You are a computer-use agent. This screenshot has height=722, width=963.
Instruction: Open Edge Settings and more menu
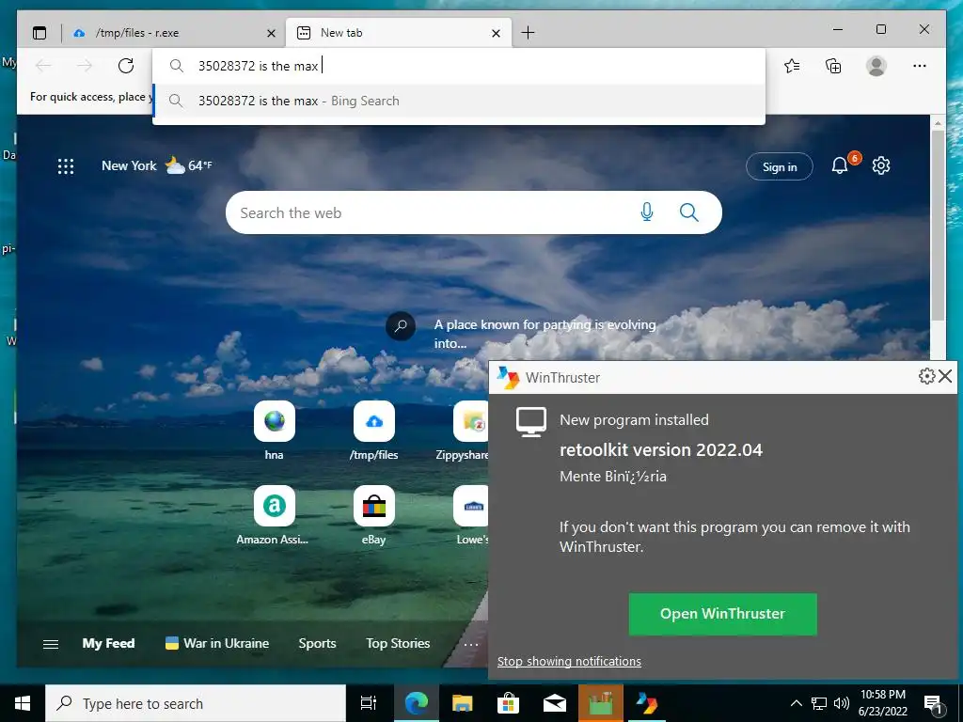920,66
